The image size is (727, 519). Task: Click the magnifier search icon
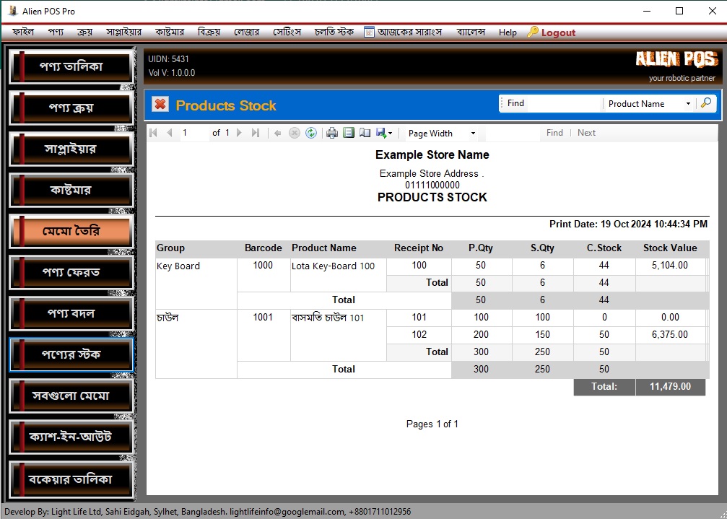[705, 103]
